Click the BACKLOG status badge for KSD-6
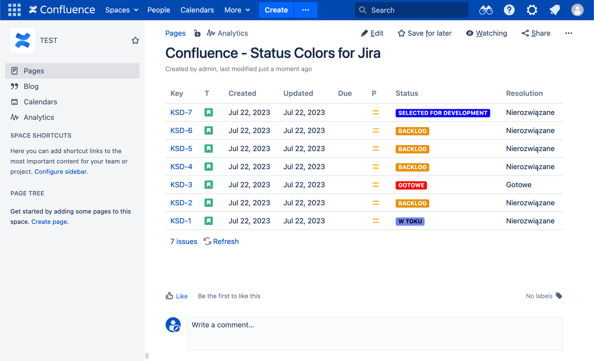This screenshot has height=361, width=594. click(412, 131)
